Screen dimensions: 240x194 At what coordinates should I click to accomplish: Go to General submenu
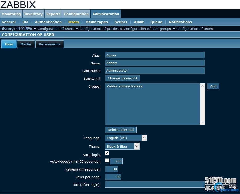[9, 22]
